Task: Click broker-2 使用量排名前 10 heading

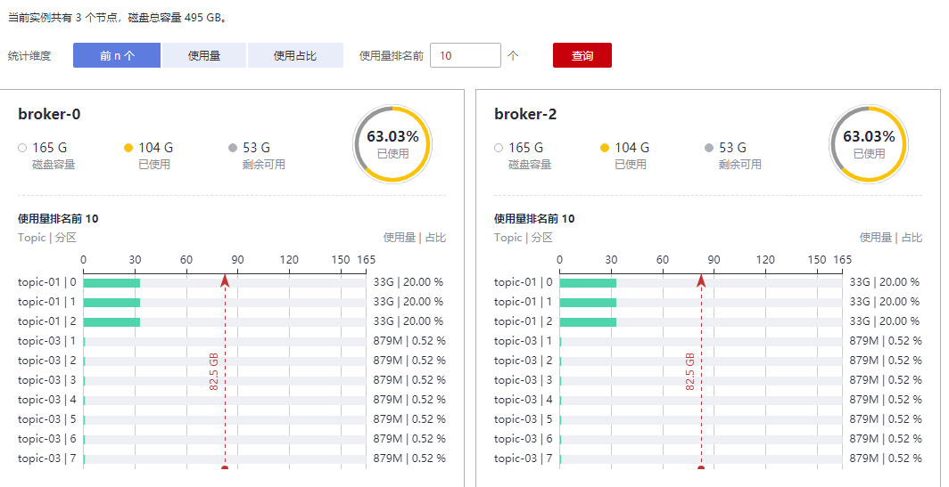Action: 534,219
